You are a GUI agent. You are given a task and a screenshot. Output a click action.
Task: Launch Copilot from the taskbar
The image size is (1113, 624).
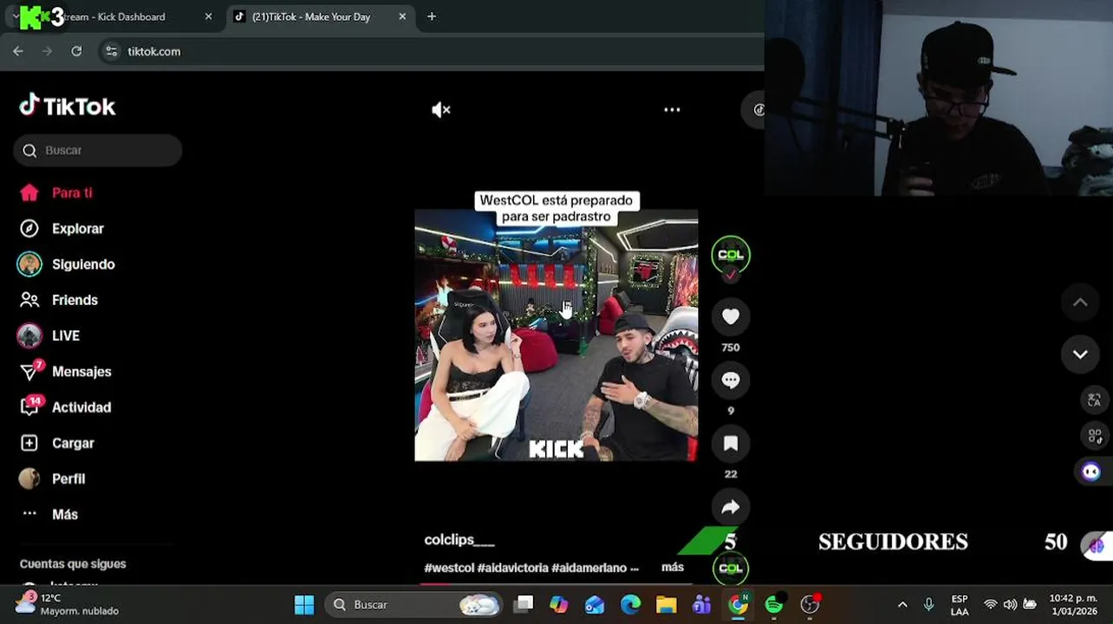coord(559,605)
